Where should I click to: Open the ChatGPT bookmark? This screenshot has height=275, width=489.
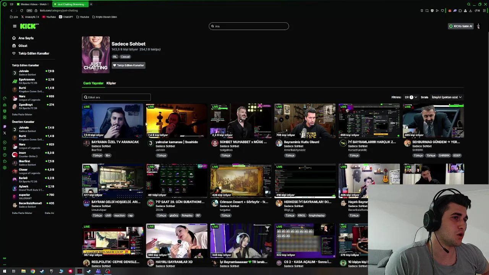click(x=66, y=17)
